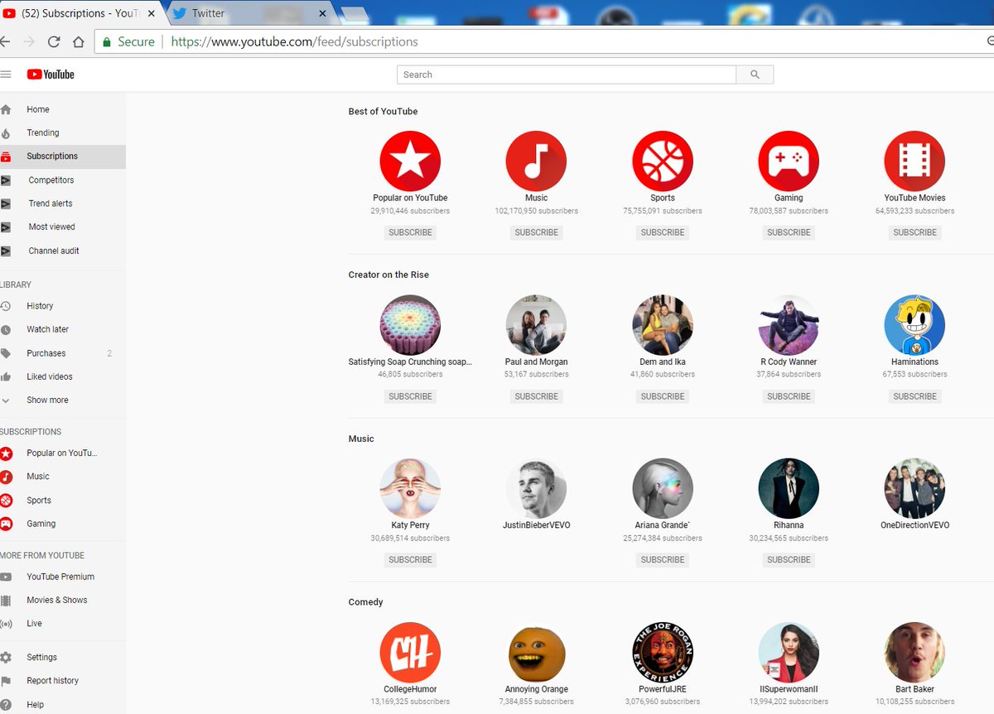Go back with the browser back arrow
This screenshot has height=714, width=994.
pyautogui.click(x=5, y=41)
